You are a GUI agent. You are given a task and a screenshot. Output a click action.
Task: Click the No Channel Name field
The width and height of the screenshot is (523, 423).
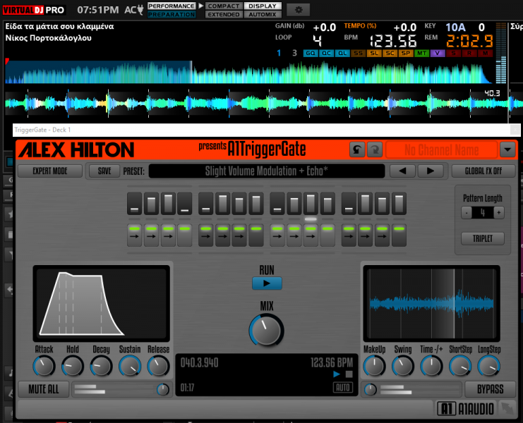tap(442, 149)
